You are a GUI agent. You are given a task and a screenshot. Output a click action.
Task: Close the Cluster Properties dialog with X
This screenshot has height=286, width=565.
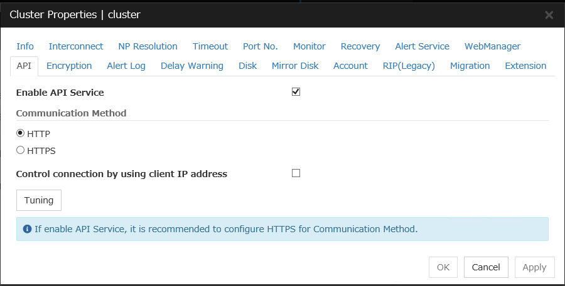549,15
